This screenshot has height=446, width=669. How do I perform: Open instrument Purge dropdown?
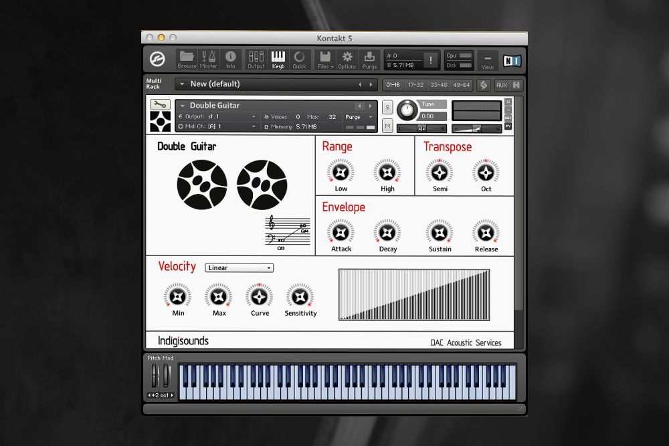pos(359,117)
